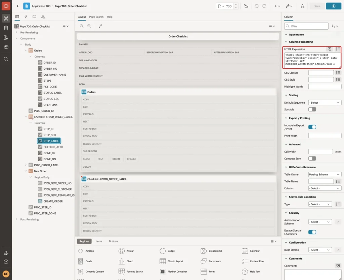The image size is (344, 280).
Task: Open the Default Sequence dropdown
Action: [x=325, y=103]
